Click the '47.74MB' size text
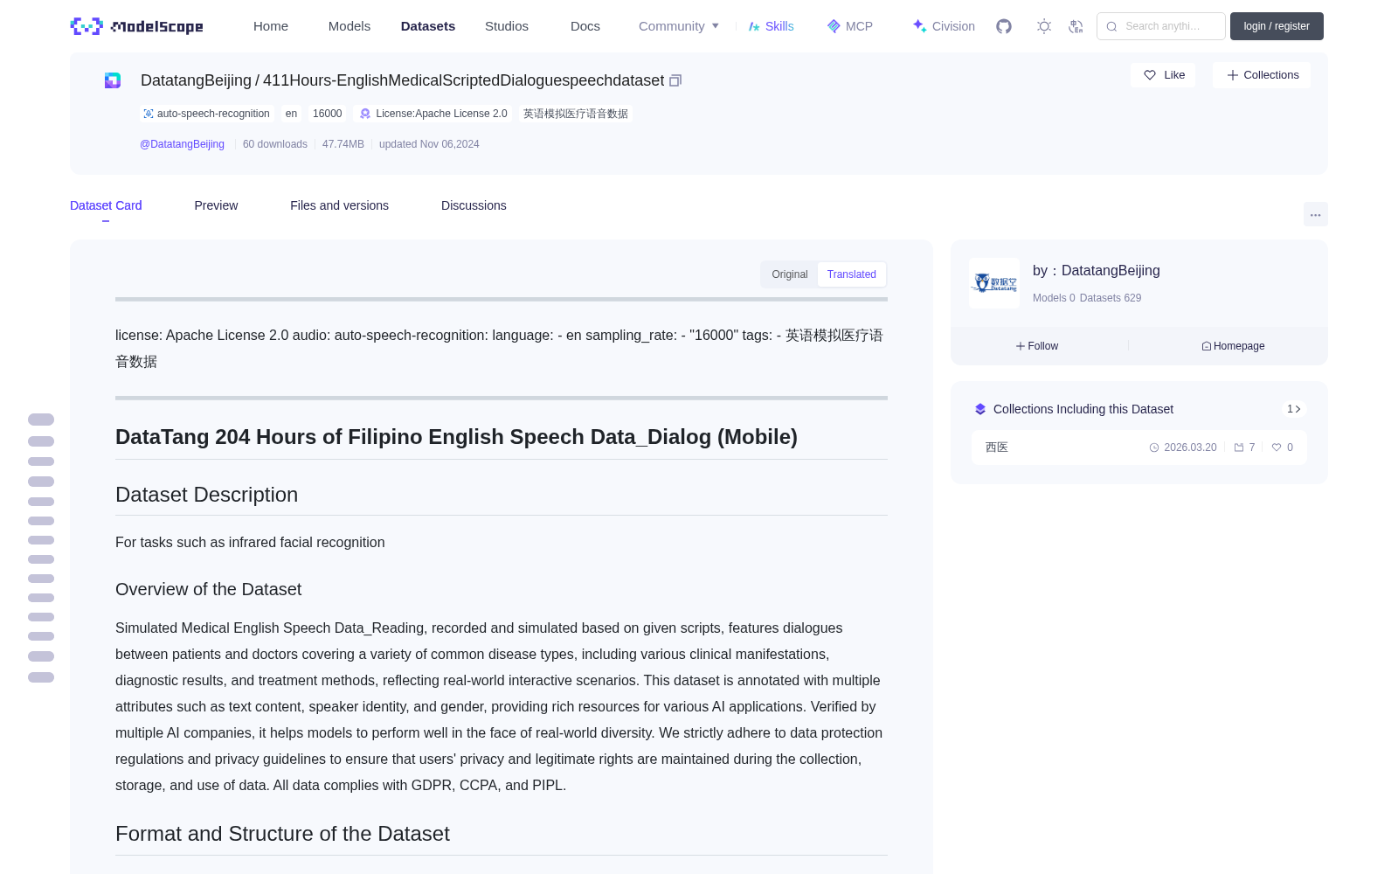The height and width of the screenshot is (874, 1398). pos(343,144)
